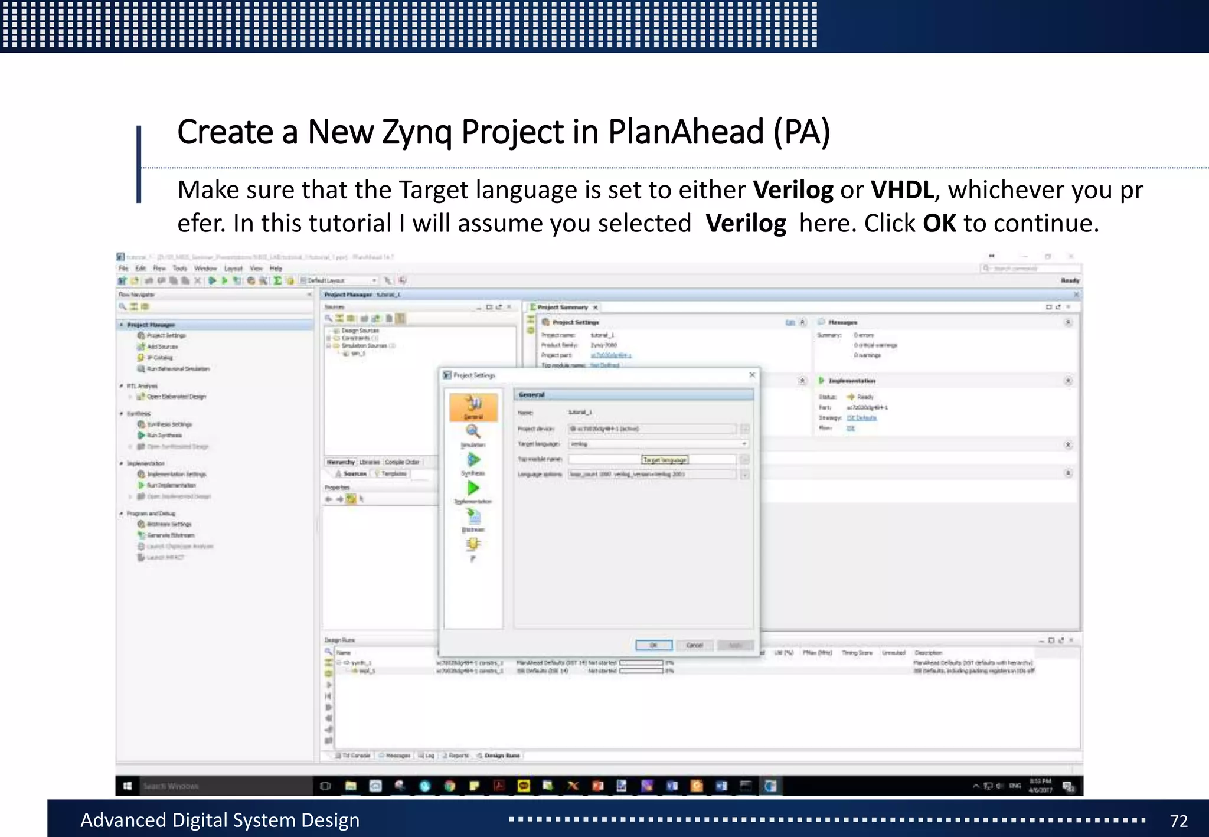Click Cancel button in Project Settings dialog
Screen dimensions: 1209x837
(695, 645)
